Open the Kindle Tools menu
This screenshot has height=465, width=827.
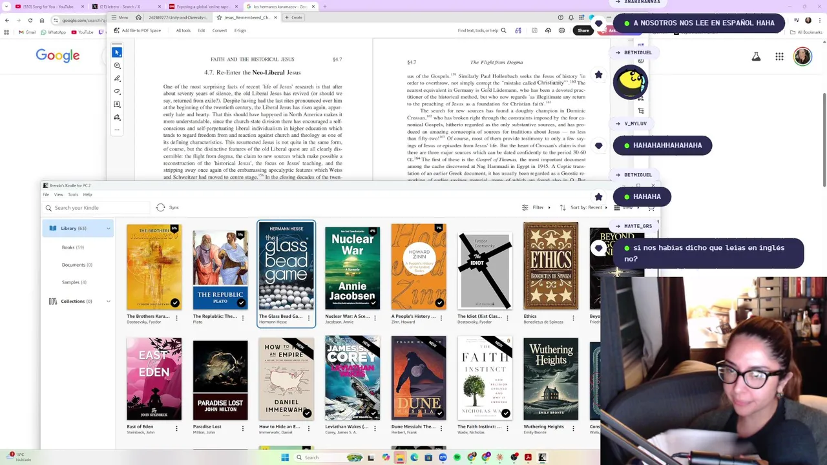[x=73, y=194]
